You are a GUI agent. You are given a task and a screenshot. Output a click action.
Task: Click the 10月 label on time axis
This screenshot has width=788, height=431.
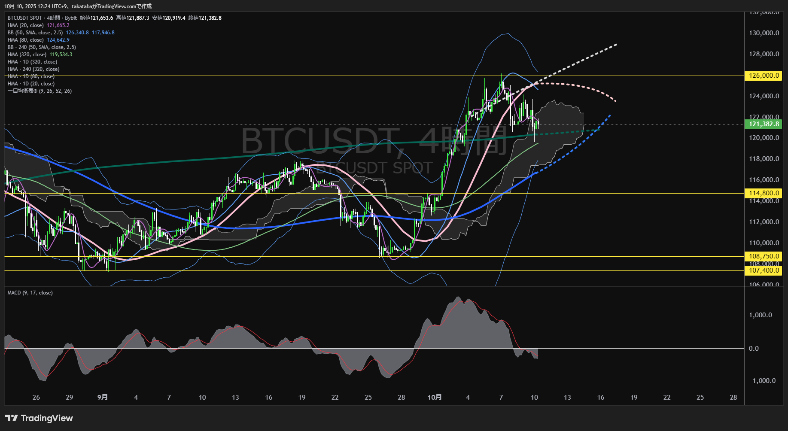[434, 398]
